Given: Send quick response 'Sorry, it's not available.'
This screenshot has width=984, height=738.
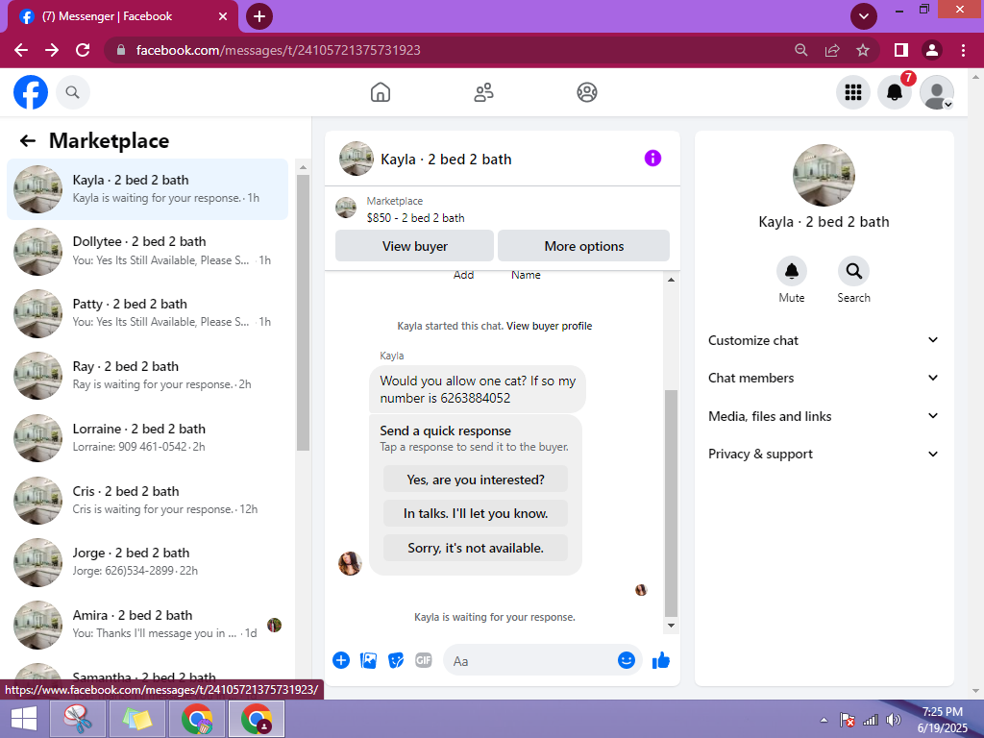Looking at the screenshot, I should 476,548.
